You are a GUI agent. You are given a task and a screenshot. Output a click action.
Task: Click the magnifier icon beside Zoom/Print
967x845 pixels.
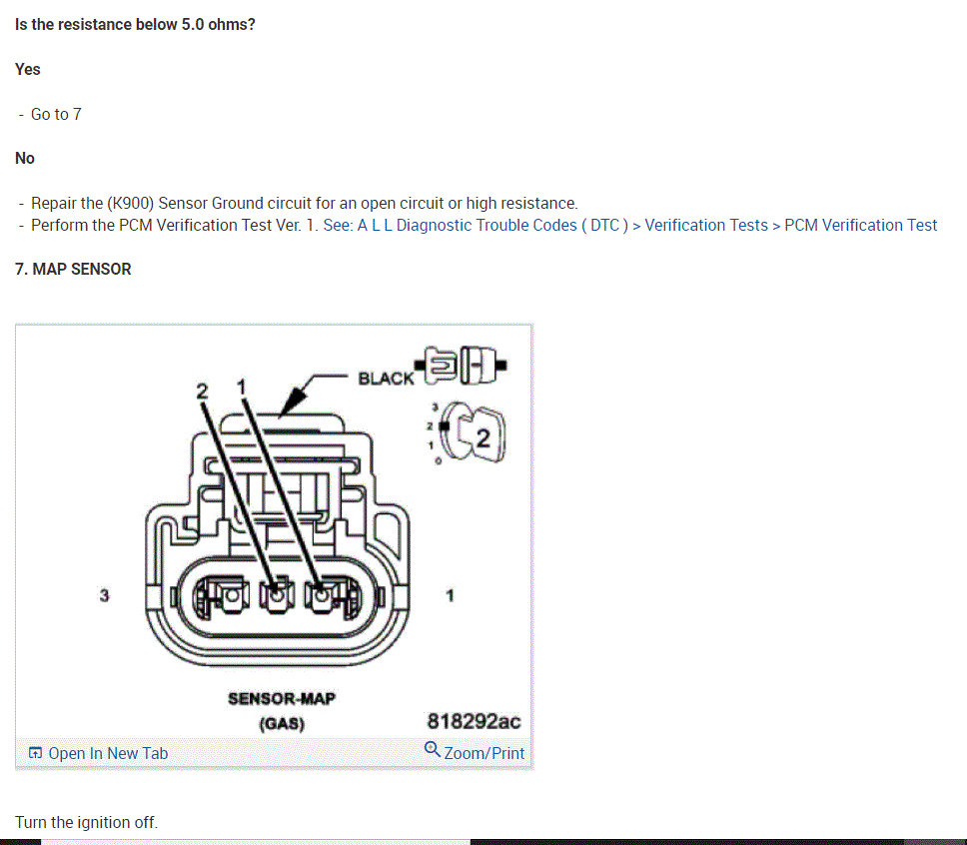433,749
